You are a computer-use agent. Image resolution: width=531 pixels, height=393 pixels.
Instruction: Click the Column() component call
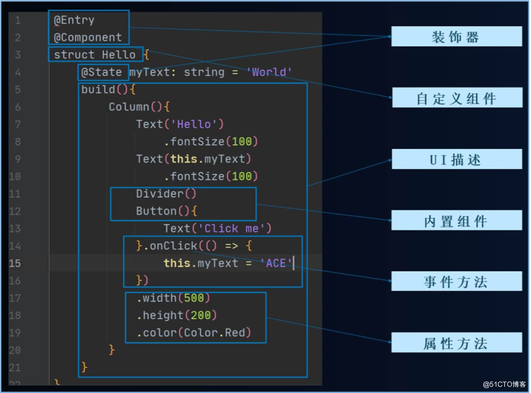pos(136,107)
